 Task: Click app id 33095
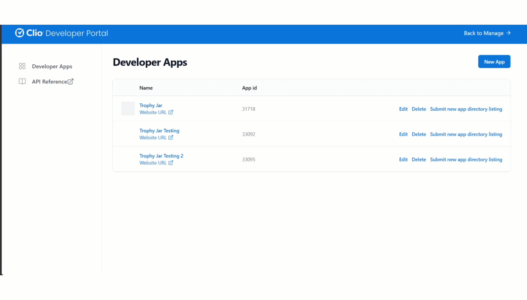click(249, 159)
